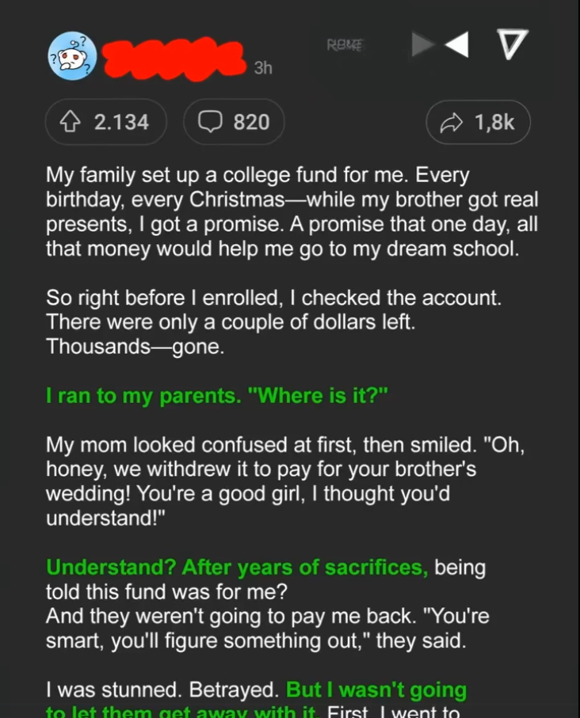Open the confused Snoo avatar profile

pyautogui.click(x=72, y=56)
